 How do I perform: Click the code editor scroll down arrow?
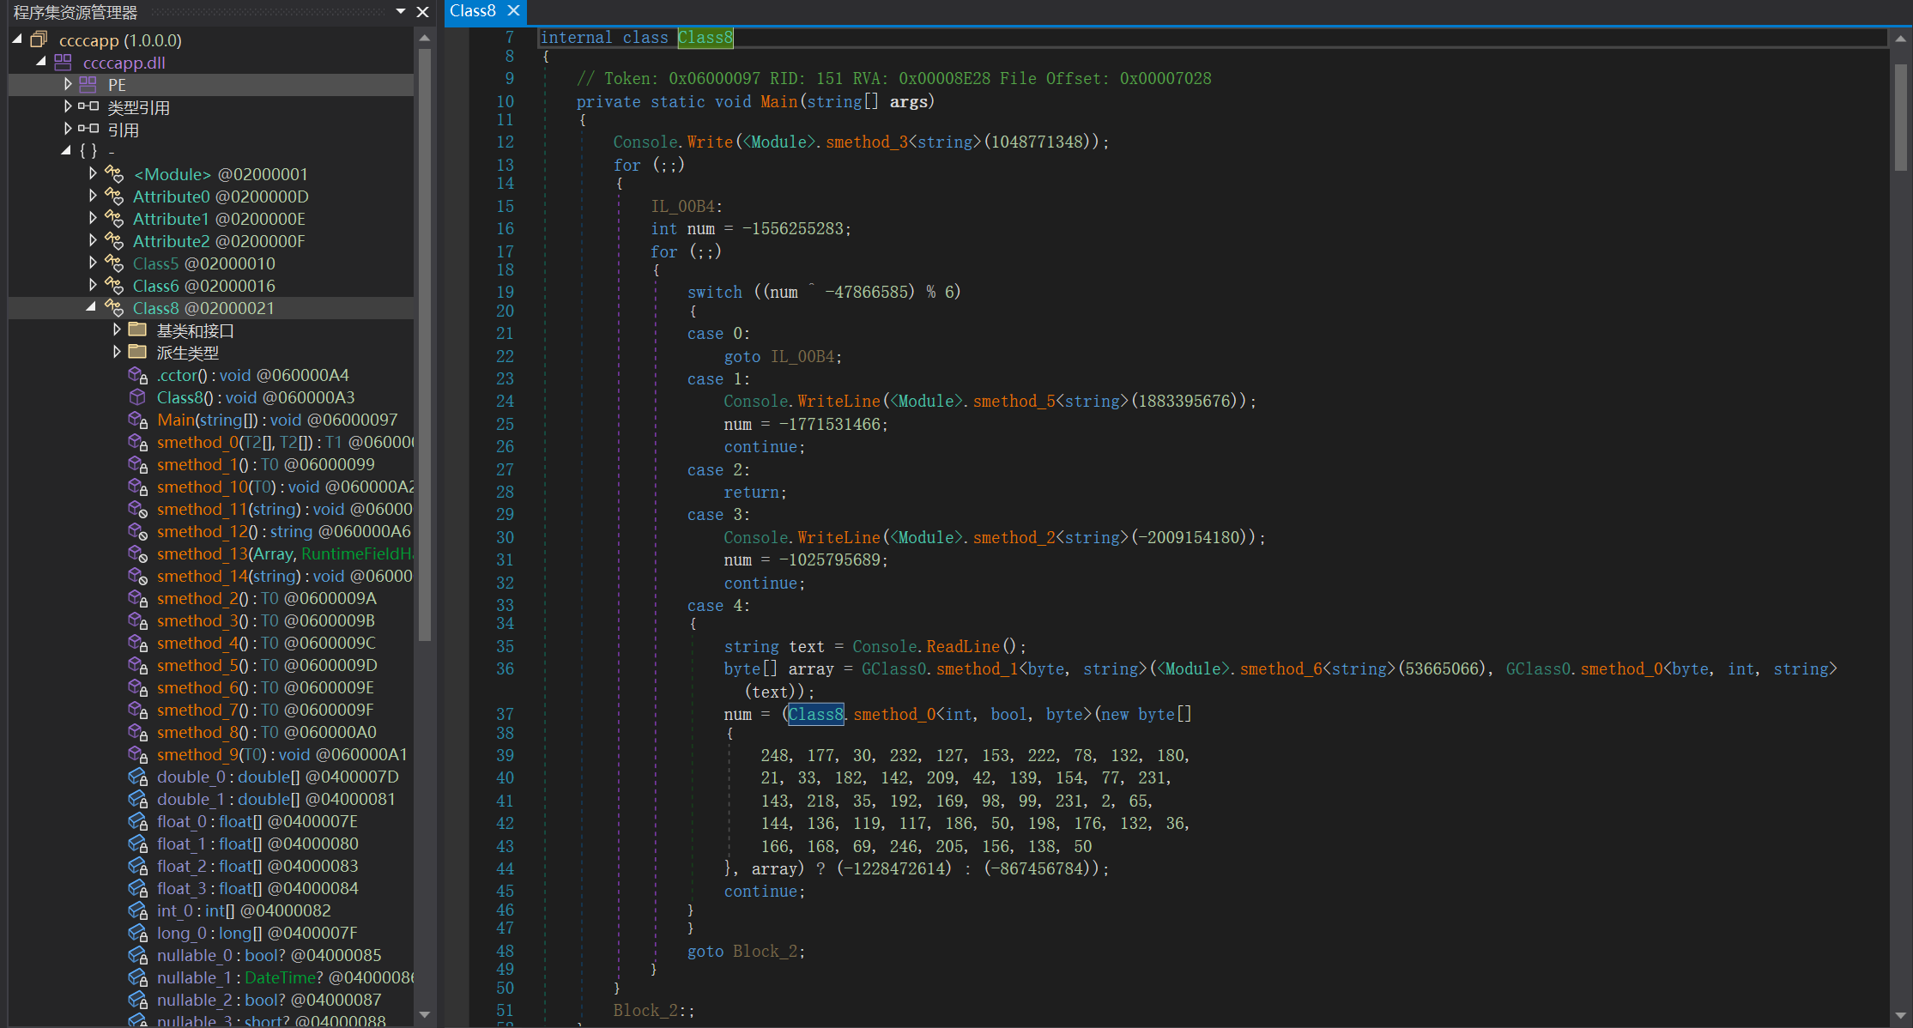[1900, 1016]
